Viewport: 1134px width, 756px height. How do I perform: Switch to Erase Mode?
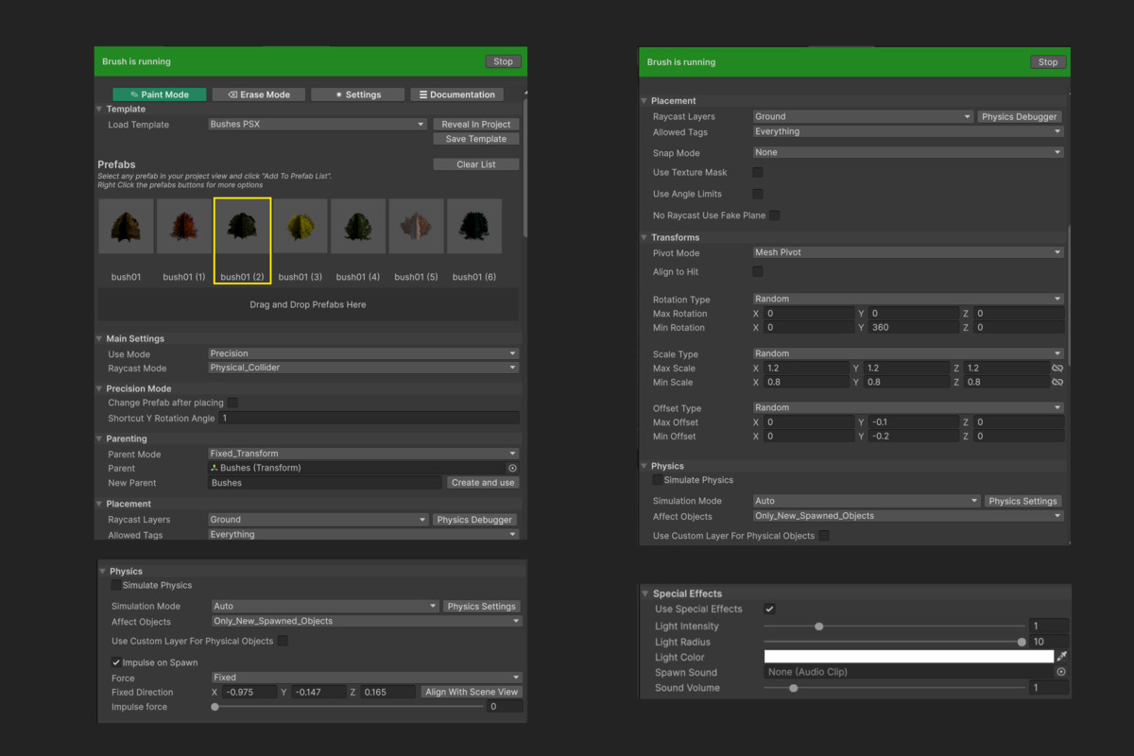point(258,94)
